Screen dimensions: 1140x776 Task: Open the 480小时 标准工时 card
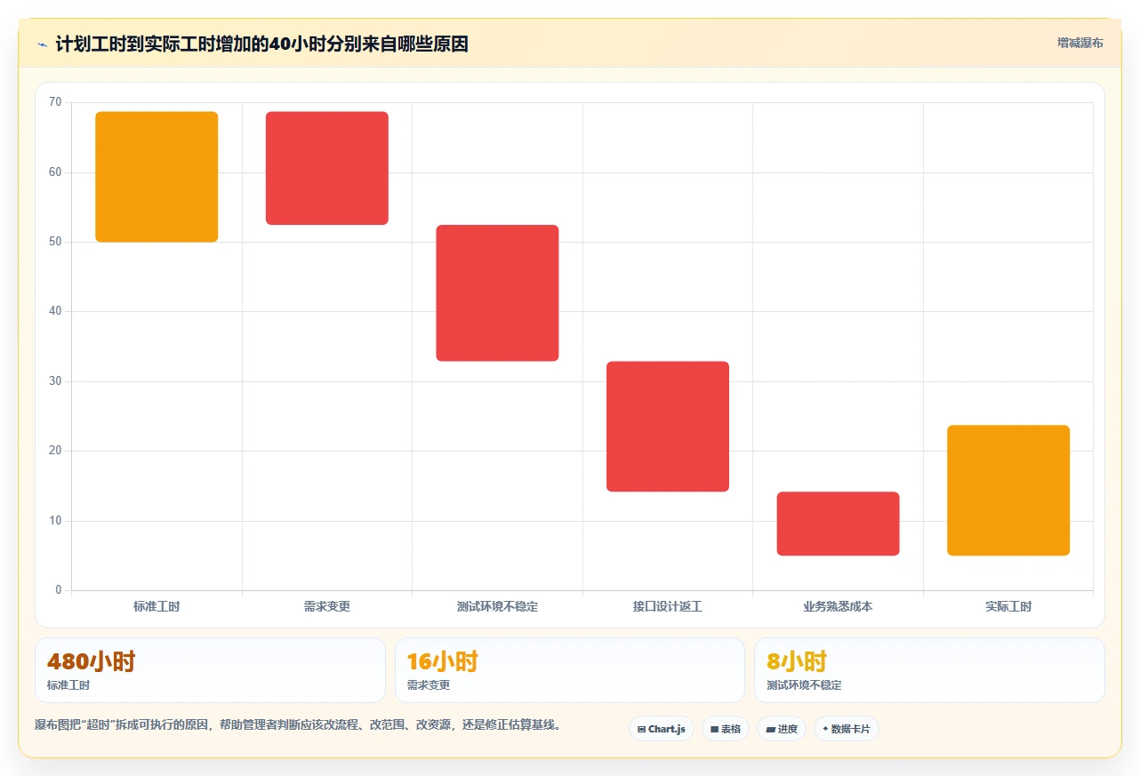click(x=210, y=670)
